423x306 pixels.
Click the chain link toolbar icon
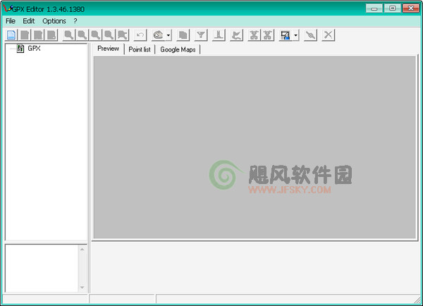coord(310,35)
